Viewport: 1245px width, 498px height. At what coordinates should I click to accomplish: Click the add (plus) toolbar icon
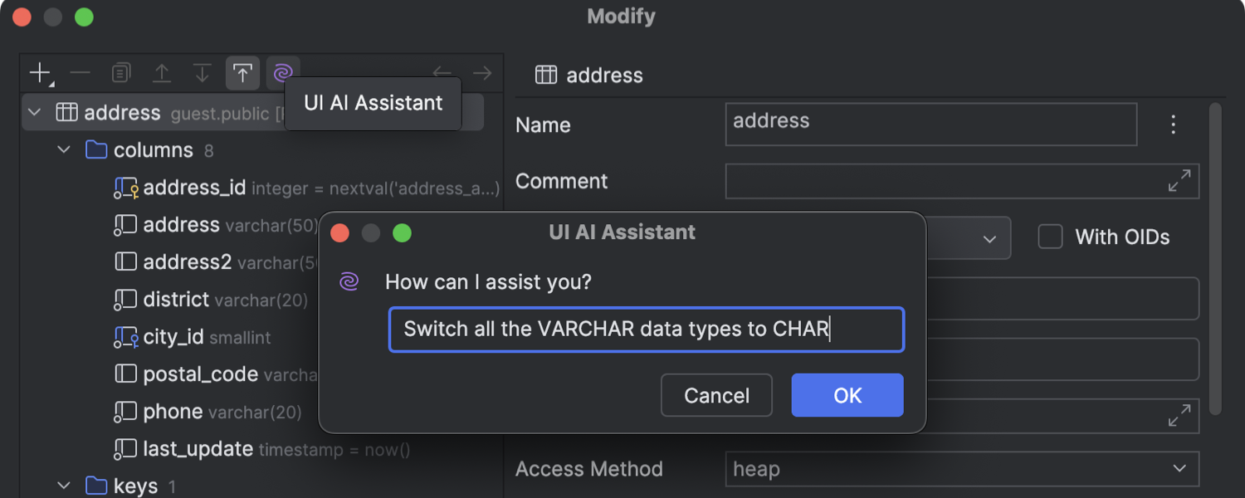(x=41, y=74)
